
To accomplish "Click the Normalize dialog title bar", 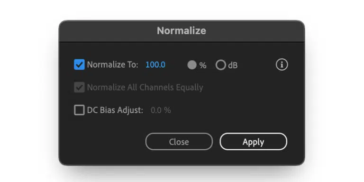I will [x=182, y=31].
